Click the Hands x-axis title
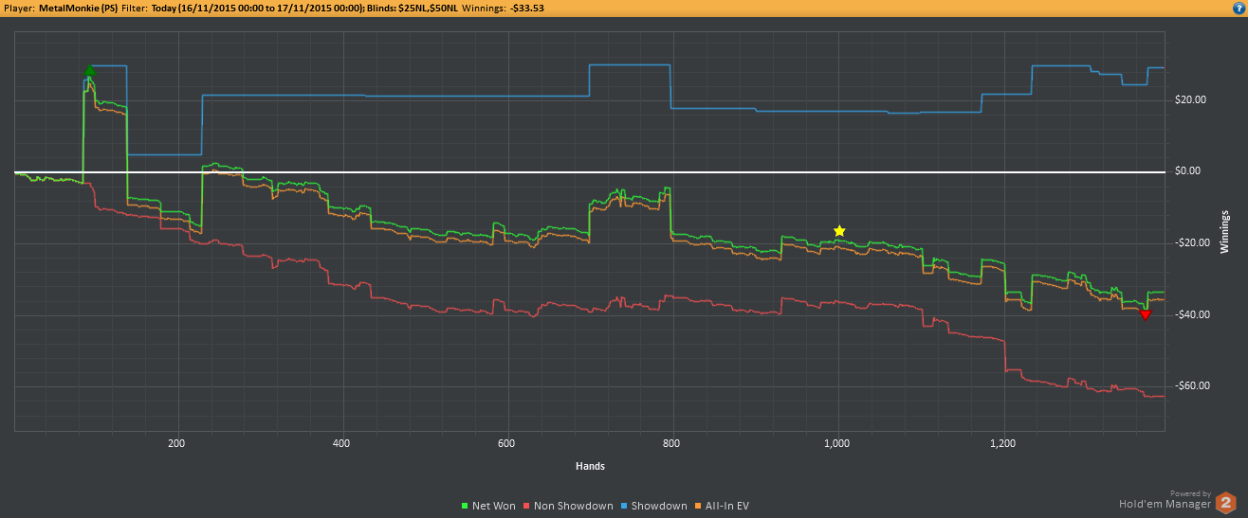Viewport: 1248px width, 518px height. [x=590, y=466]
